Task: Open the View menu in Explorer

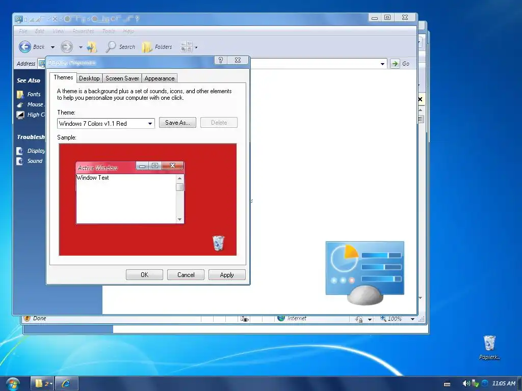Action: [x=58, y=31]
